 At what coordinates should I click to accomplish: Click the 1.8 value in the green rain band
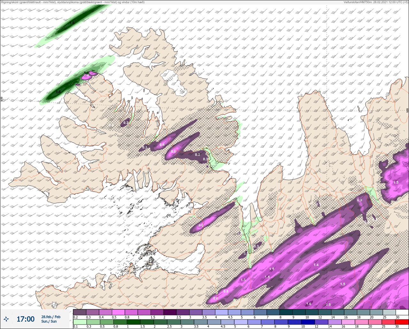click(58, 92)
